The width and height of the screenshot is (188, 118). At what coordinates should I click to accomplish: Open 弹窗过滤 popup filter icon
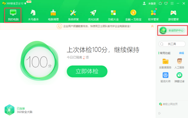(x=179, y=75)
